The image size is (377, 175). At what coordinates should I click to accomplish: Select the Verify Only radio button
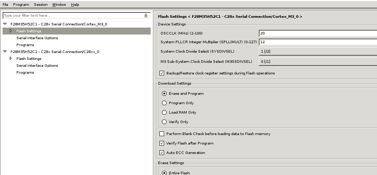(164, 122)
